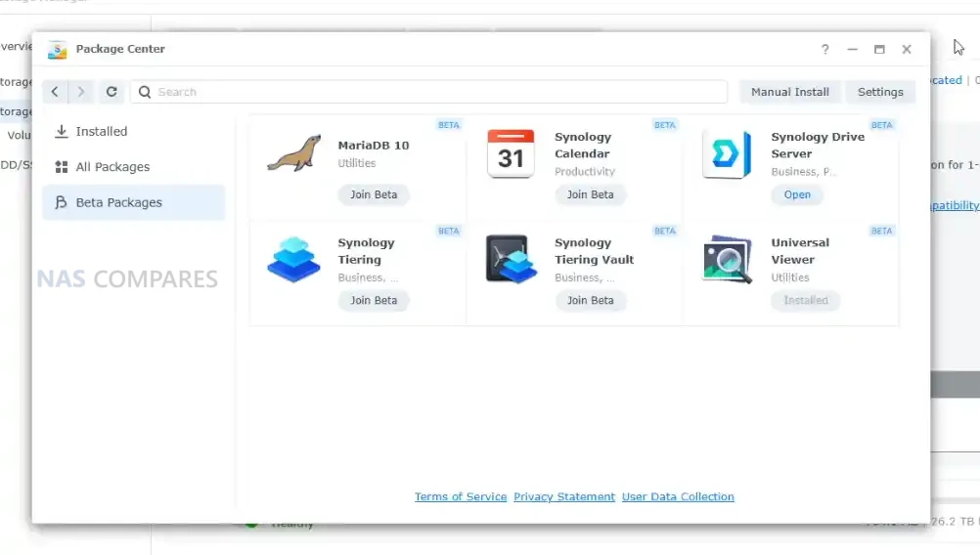Click into the package Search field
Viewport: 980px width, 555px height.
point(430,92)
